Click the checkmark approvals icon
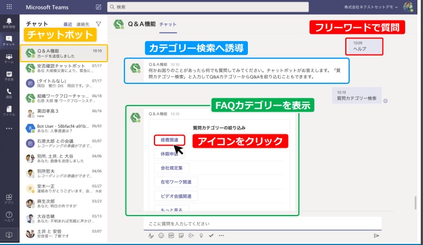This screenshot has width=423, height=245. [211, 236]
